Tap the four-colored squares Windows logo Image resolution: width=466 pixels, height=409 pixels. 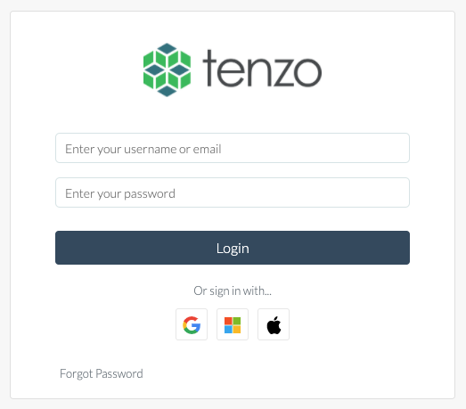[x=233, y=324]
